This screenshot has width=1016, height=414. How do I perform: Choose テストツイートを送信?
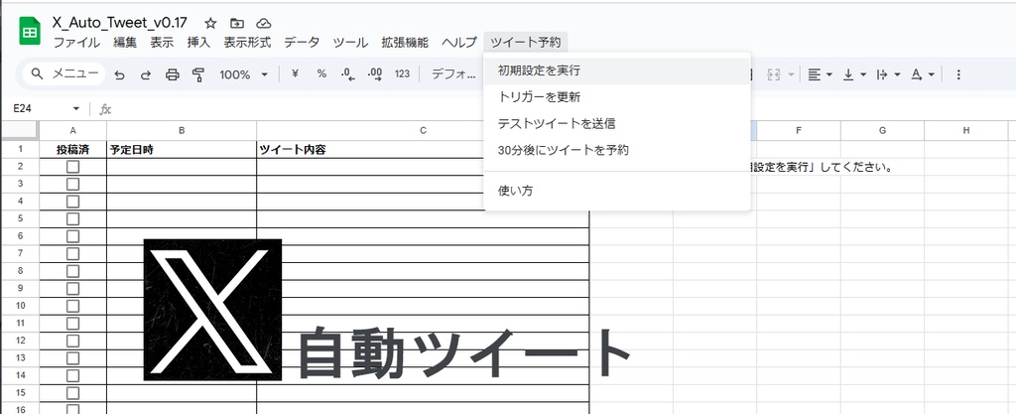click(617, 124)
